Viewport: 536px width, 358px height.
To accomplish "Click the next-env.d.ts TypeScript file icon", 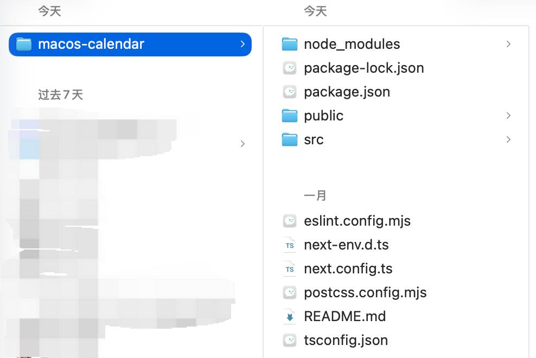I will [x=290, y=245].
